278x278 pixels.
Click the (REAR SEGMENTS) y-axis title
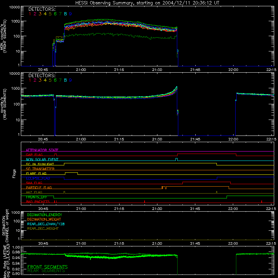5,104
